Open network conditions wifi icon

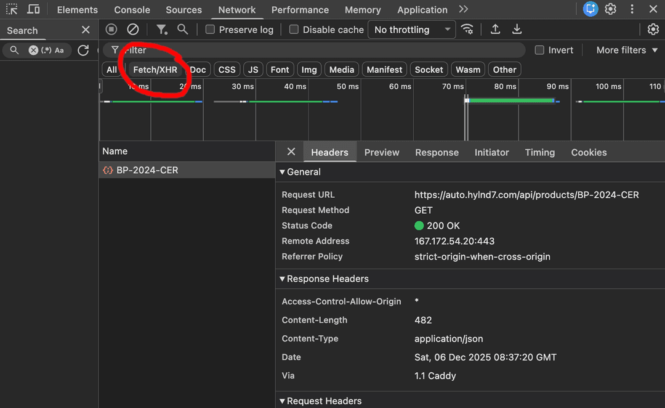pyautogui.click(x=467, y=30)
